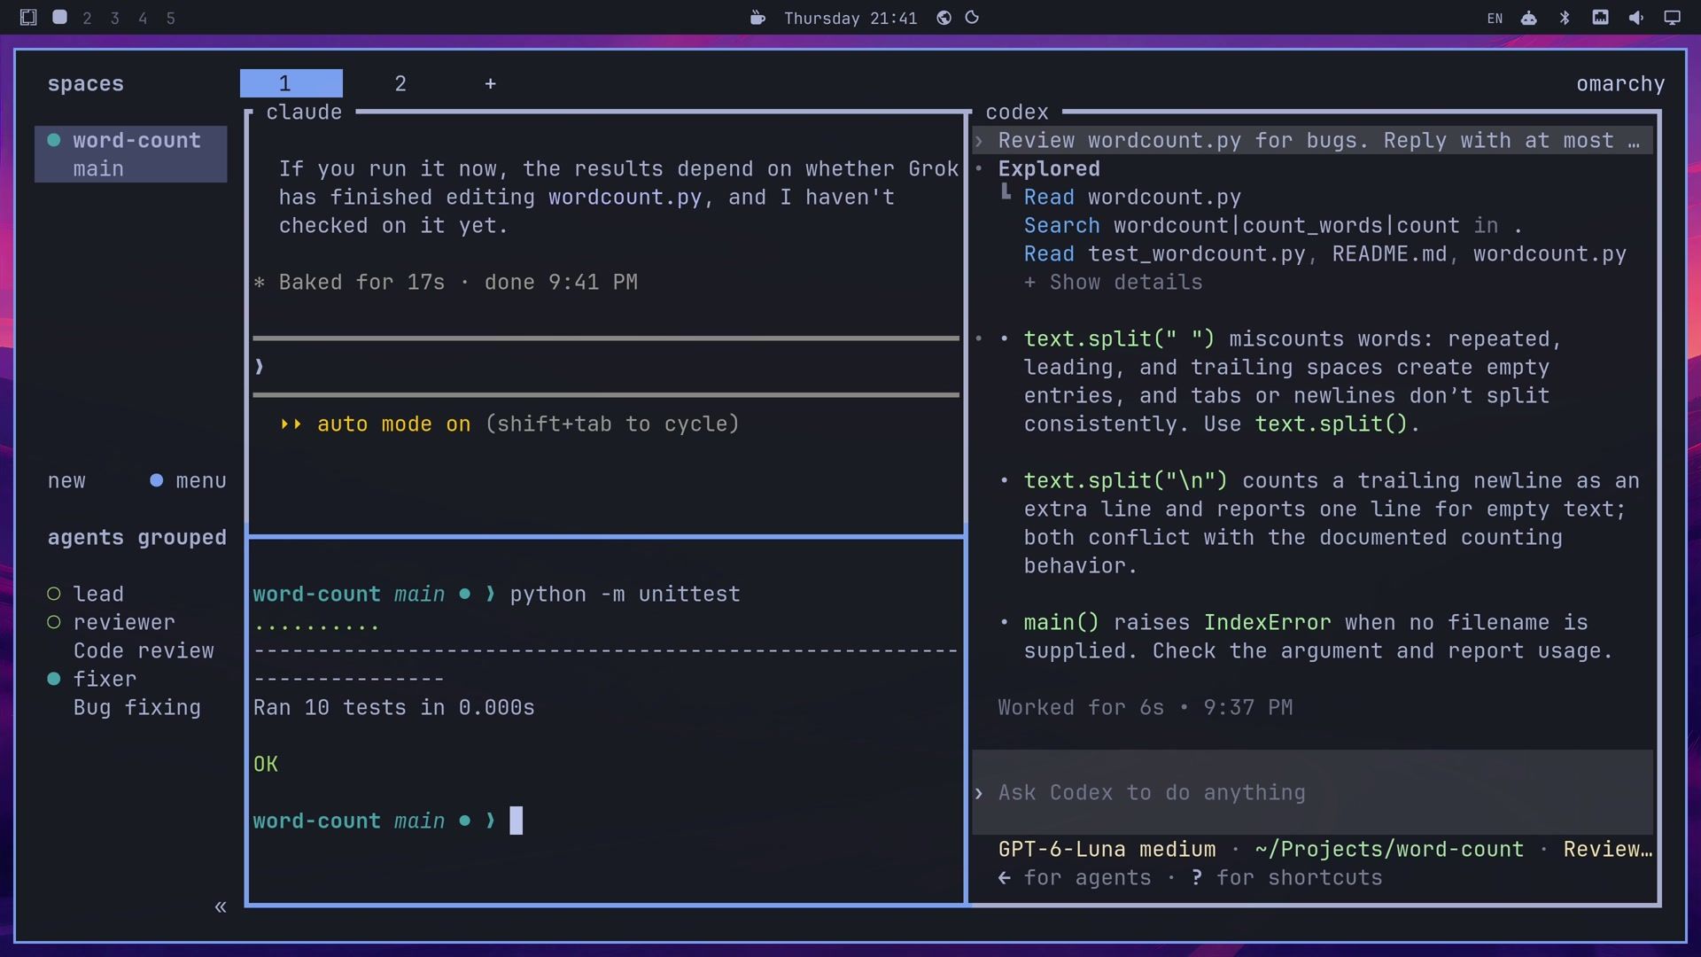Open the menu button in sidebar
1701x957 pixels.
189,481
